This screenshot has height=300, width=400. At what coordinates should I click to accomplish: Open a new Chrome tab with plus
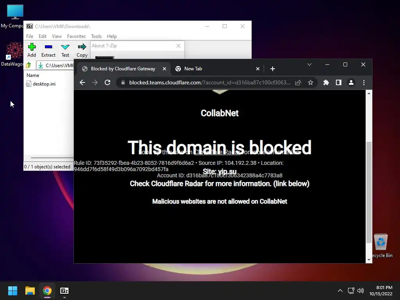click(x=272, y=69)
